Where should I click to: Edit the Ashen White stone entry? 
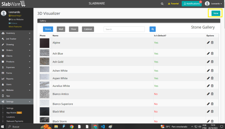pyautogui.click(x=208, y=71)
